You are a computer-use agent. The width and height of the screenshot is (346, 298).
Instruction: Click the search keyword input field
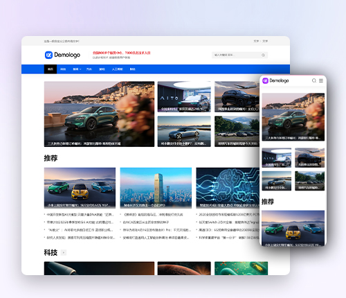[x=237, y=55]
